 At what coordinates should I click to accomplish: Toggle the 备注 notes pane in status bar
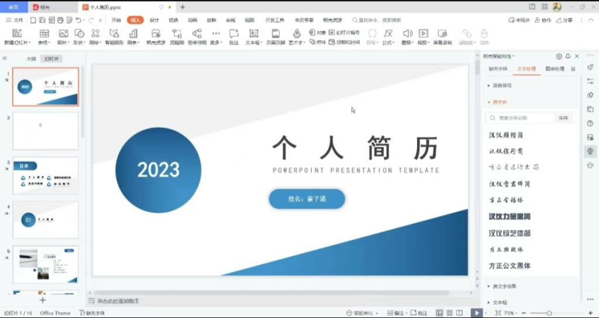[396, 313]
